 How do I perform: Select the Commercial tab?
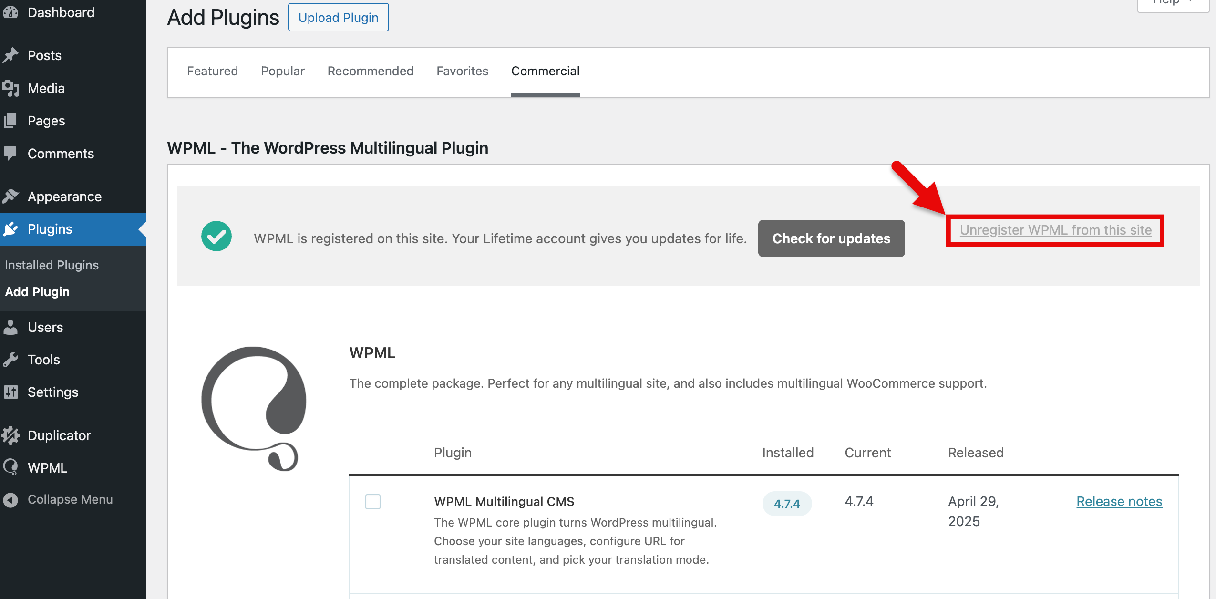coord(546,71)
